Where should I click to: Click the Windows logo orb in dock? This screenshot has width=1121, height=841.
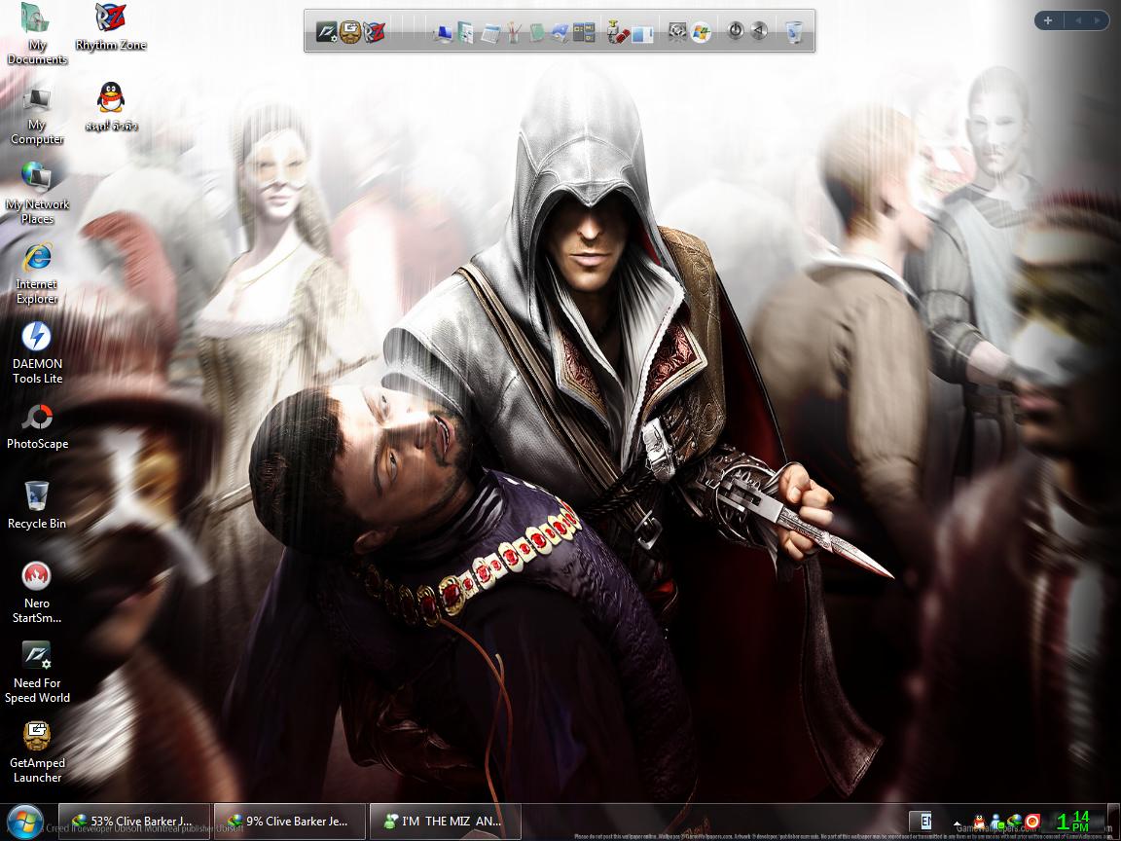pos(701,32)
